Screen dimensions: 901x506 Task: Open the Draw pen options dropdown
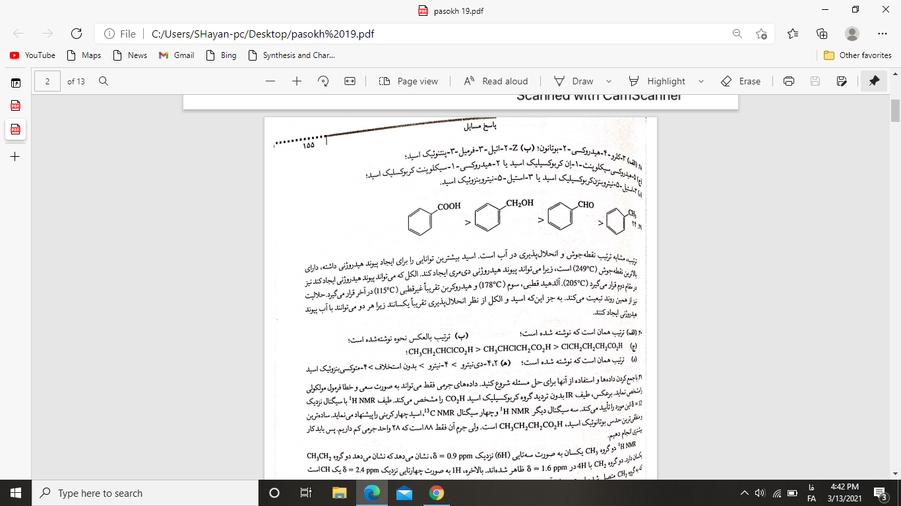607,80
